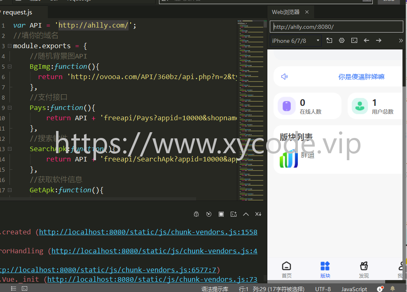Open chunk-vendors.js:1558 link in console

[148, 232]
